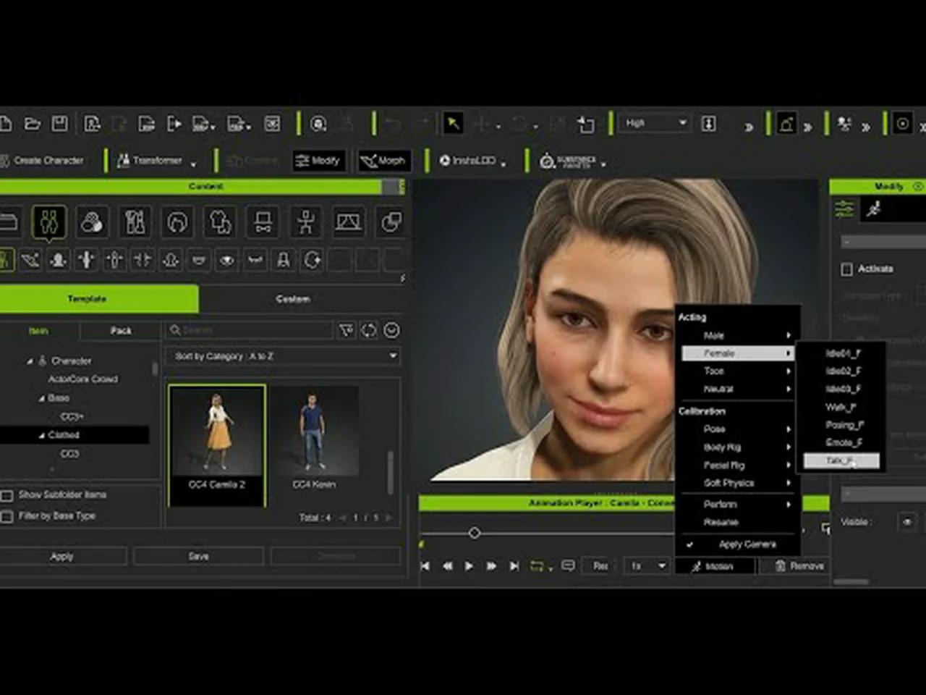Select Talk_F from the Female submenu

click(841, 460)
